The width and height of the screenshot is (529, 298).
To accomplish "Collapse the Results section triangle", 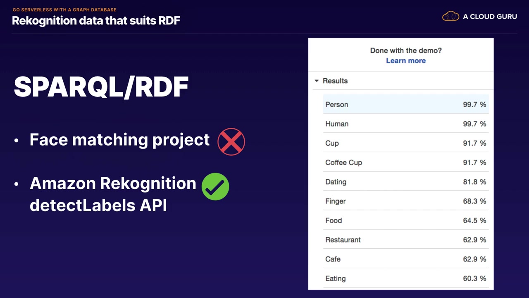I will [317, 81].
